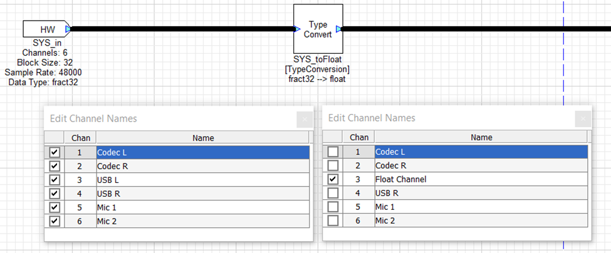Select row number 4 in left dialog

pyautogui.click(x=80, y=194)
